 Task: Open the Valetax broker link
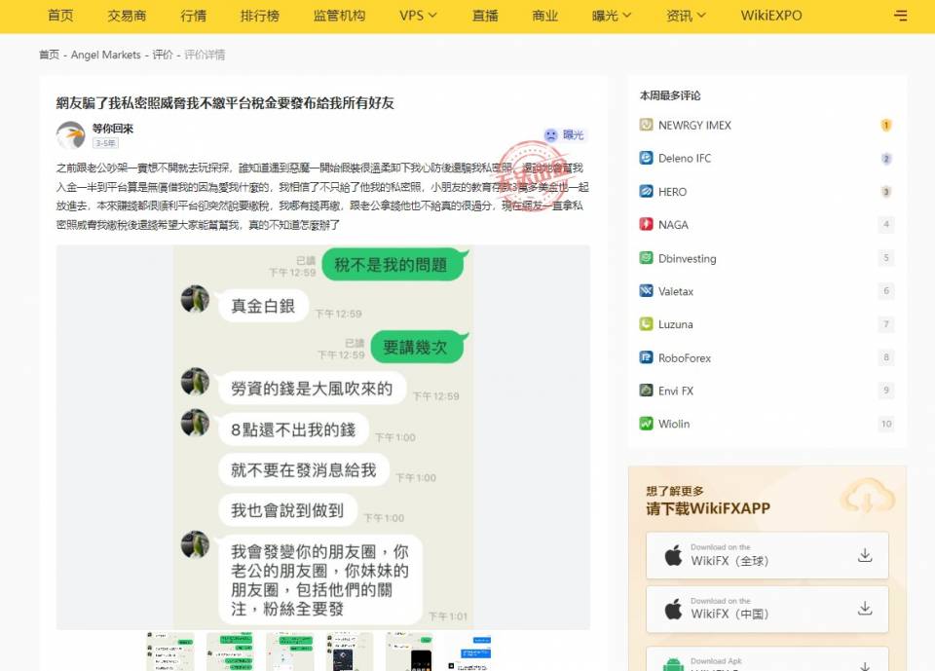coord(676,291)
